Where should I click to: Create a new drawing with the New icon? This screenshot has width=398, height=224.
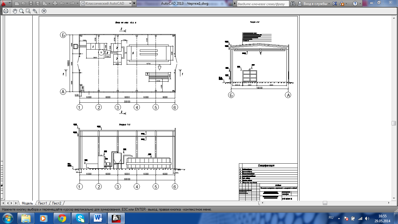click(x=17, y=4)
